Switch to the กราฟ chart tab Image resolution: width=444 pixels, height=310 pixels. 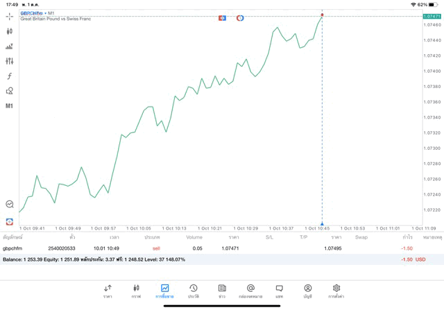(136, 291)
